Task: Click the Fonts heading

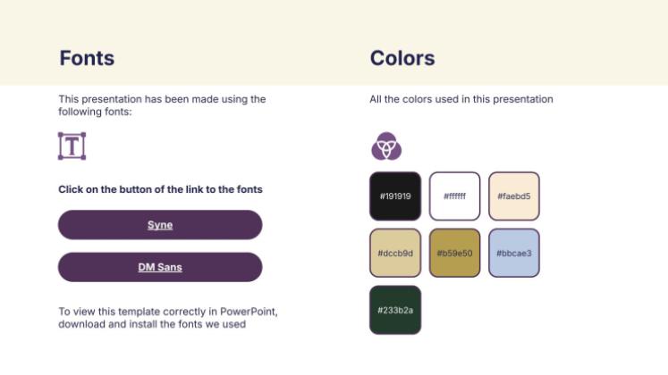Action: pyautogui.click(x=87, y=59)
